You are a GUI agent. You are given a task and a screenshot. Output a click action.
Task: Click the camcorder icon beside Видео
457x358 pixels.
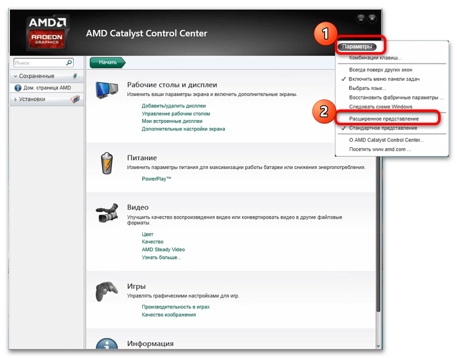tap(107, 214)
